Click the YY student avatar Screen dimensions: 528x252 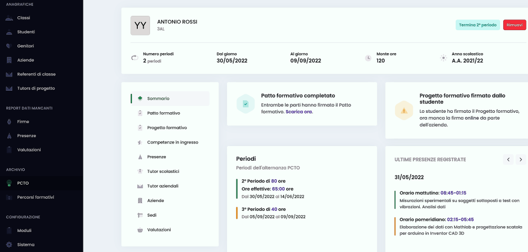click(x=140, y=25)
